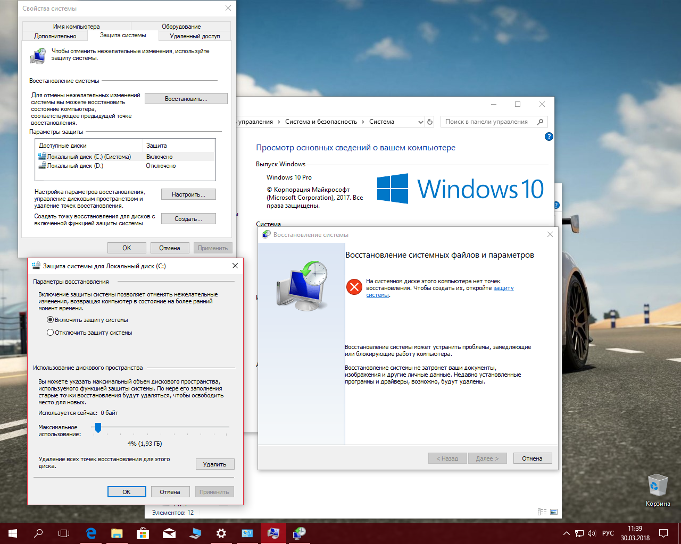Click Отмена in System Properties window

point(169,248)
